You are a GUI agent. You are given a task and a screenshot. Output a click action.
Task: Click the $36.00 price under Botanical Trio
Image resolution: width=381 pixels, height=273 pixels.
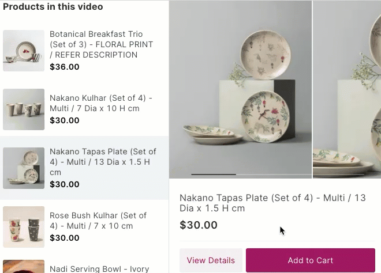coord(65,67)
